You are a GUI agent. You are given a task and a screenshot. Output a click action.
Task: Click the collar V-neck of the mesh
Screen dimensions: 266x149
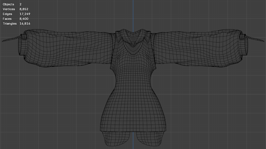click(133, 42)
